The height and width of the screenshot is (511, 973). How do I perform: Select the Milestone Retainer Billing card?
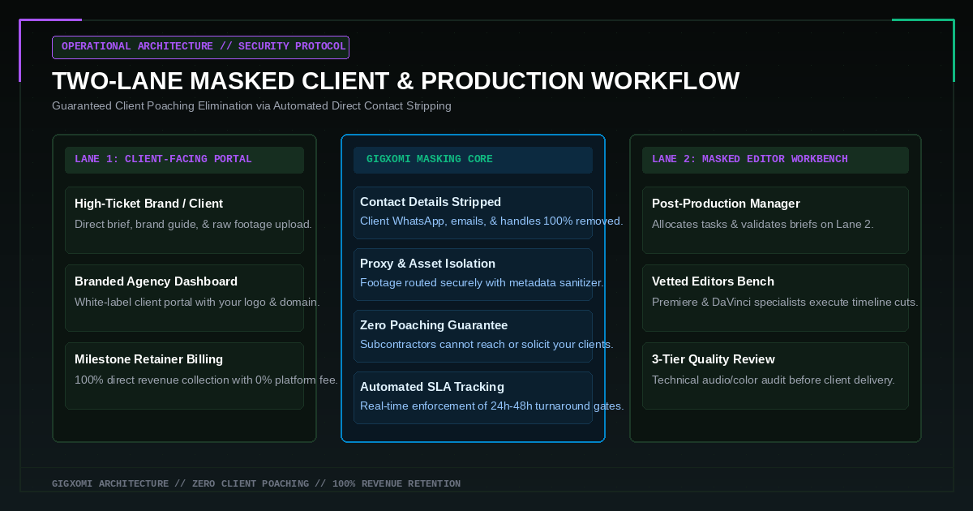(184, 376)
